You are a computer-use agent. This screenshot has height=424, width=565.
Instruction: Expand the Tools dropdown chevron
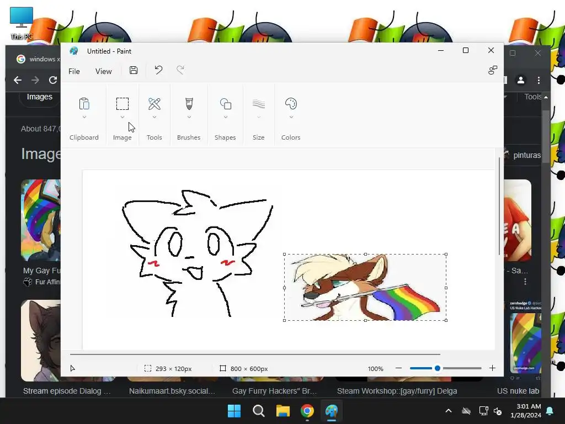tap(154, 117)
